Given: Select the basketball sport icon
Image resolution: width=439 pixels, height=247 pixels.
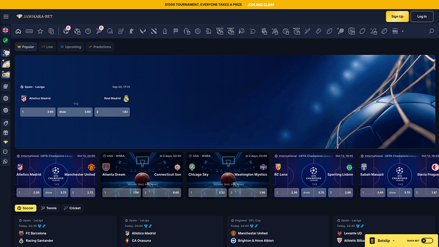Looking at the screenshot, I should (88, 31).
